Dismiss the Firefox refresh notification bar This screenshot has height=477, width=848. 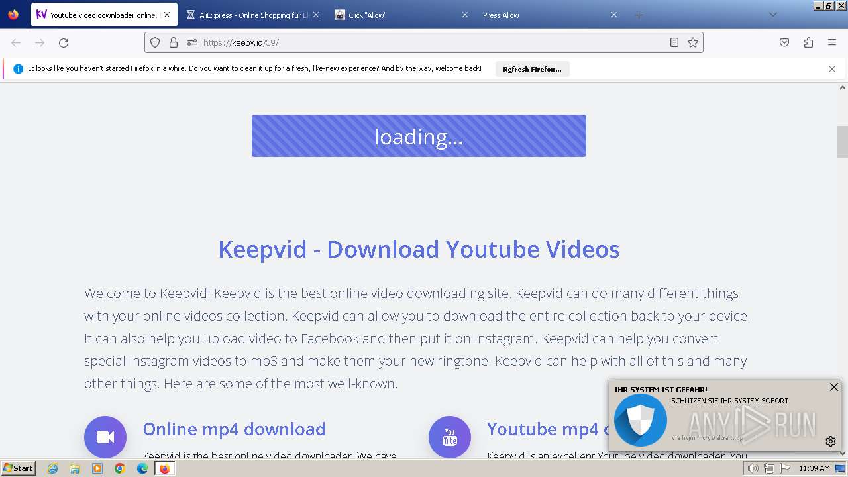[832, 69]
